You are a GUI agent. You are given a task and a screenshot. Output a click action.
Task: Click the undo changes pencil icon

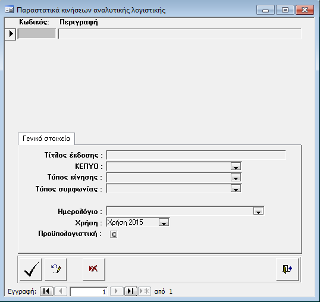[56, 269]
